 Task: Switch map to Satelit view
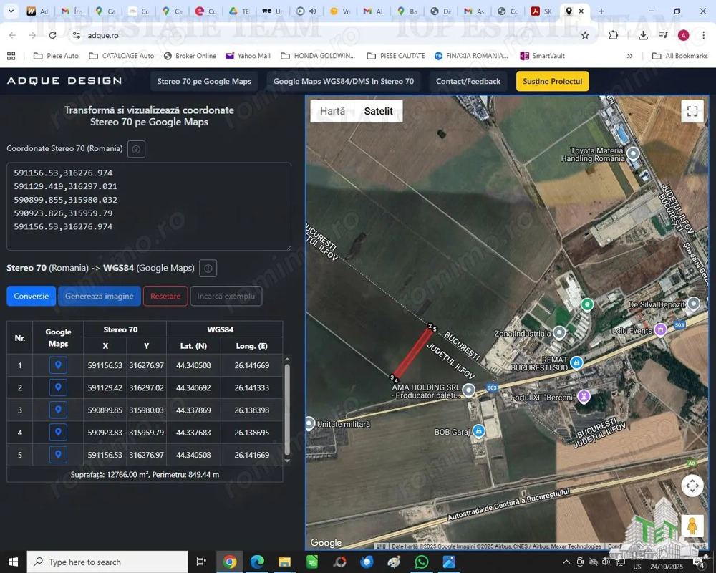point(378,111)
